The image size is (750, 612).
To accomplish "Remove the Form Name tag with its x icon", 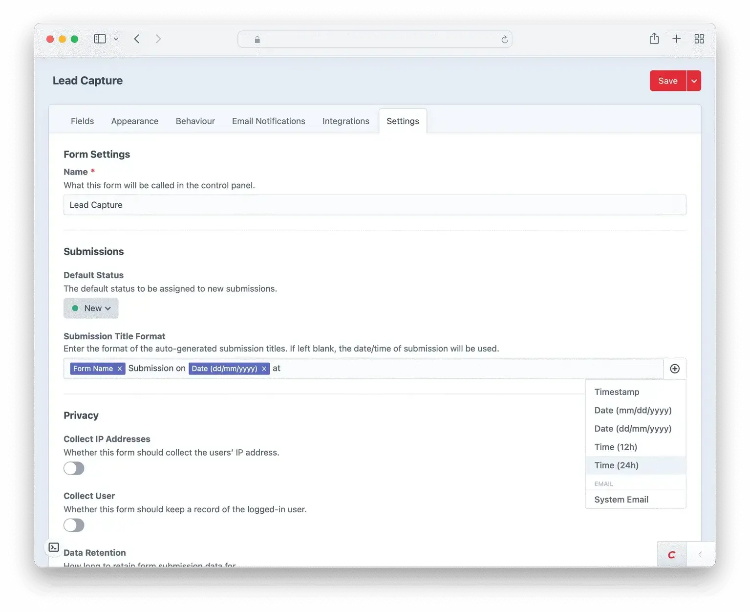I will click(x=120, y=368).
